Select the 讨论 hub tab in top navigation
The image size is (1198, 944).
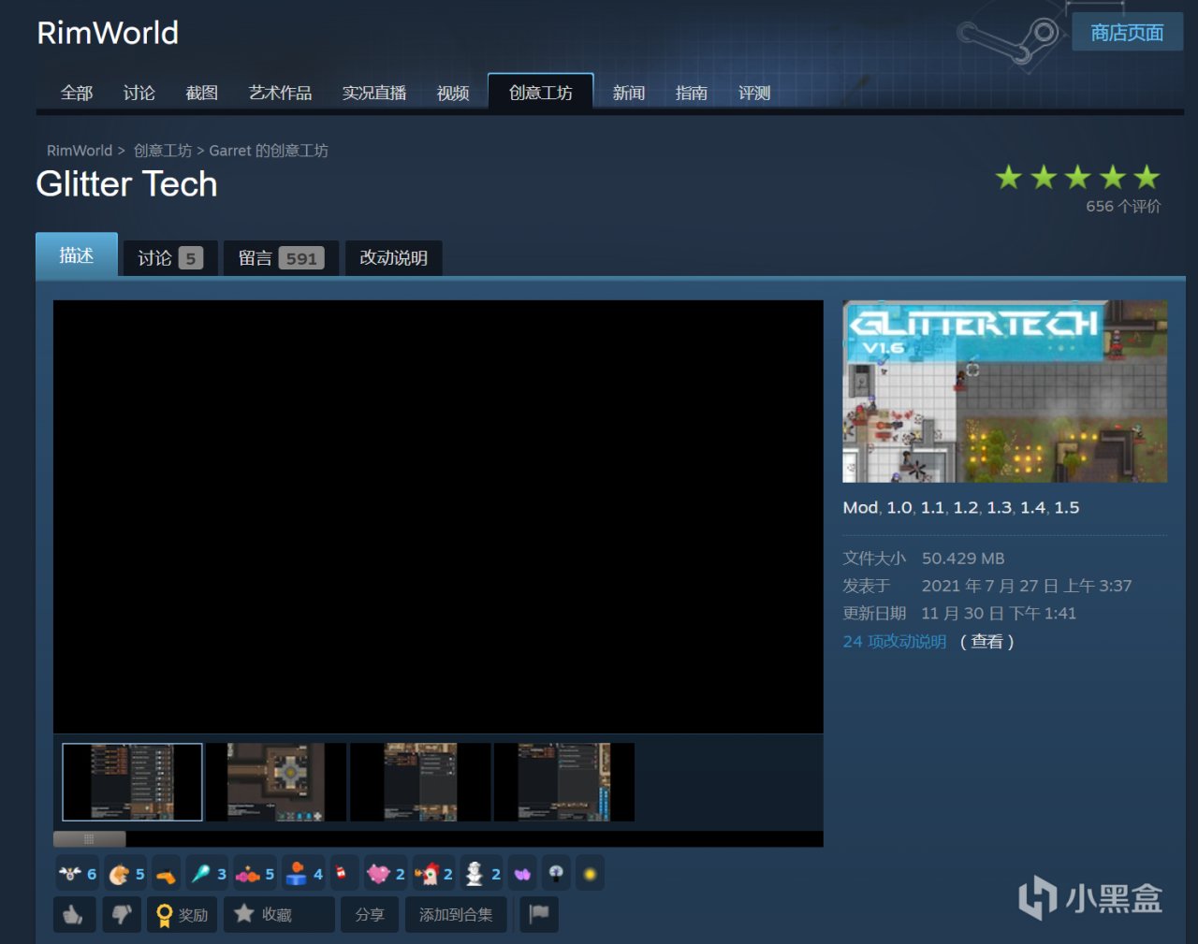coord(139,93)
